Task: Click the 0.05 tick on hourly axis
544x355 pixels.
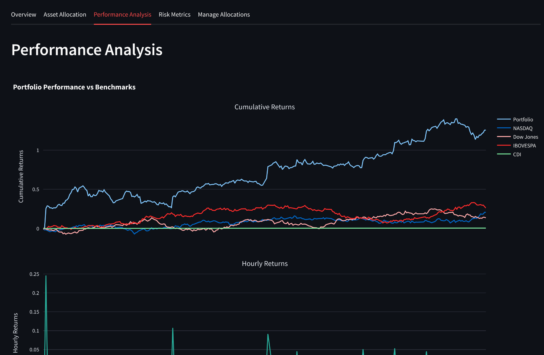Action: [x=34, y=350]
